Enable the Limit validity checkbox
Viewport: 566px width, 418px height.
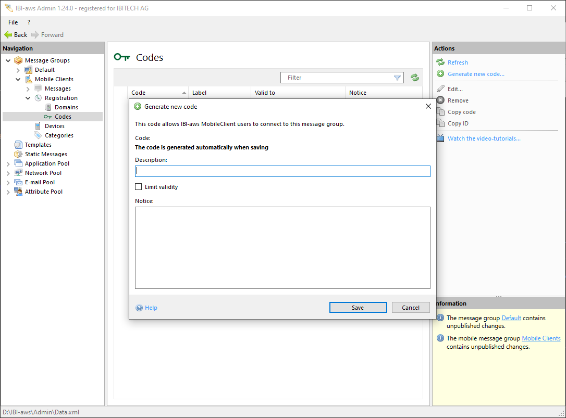pyautogui.click(x=139, y=187)
